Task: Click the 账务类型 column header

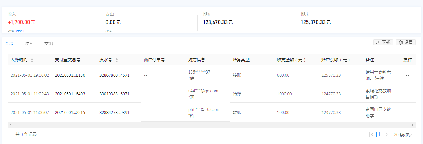Action: 241,60
